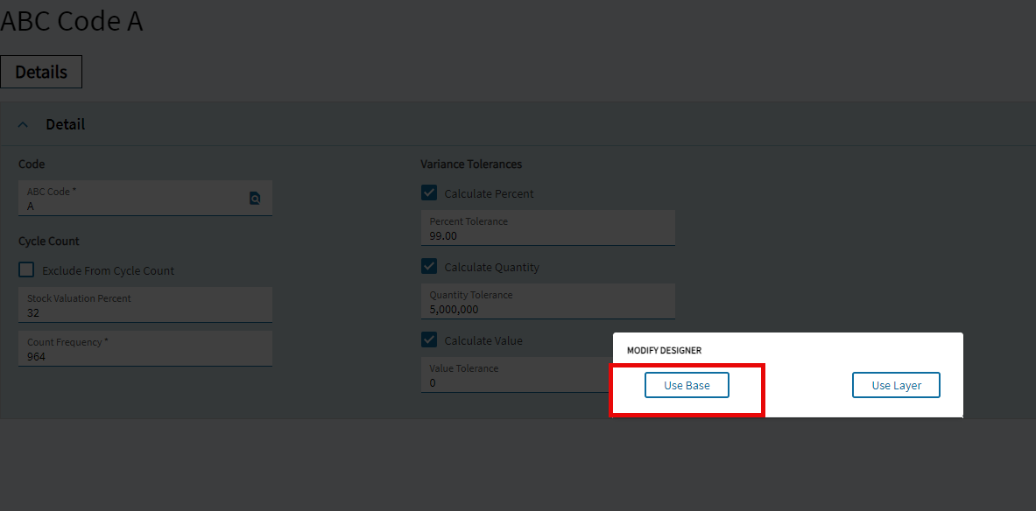Open the ABC Code lookup search icon
This screenshot has width=1036, height=511.
click(x=255, y=198)
